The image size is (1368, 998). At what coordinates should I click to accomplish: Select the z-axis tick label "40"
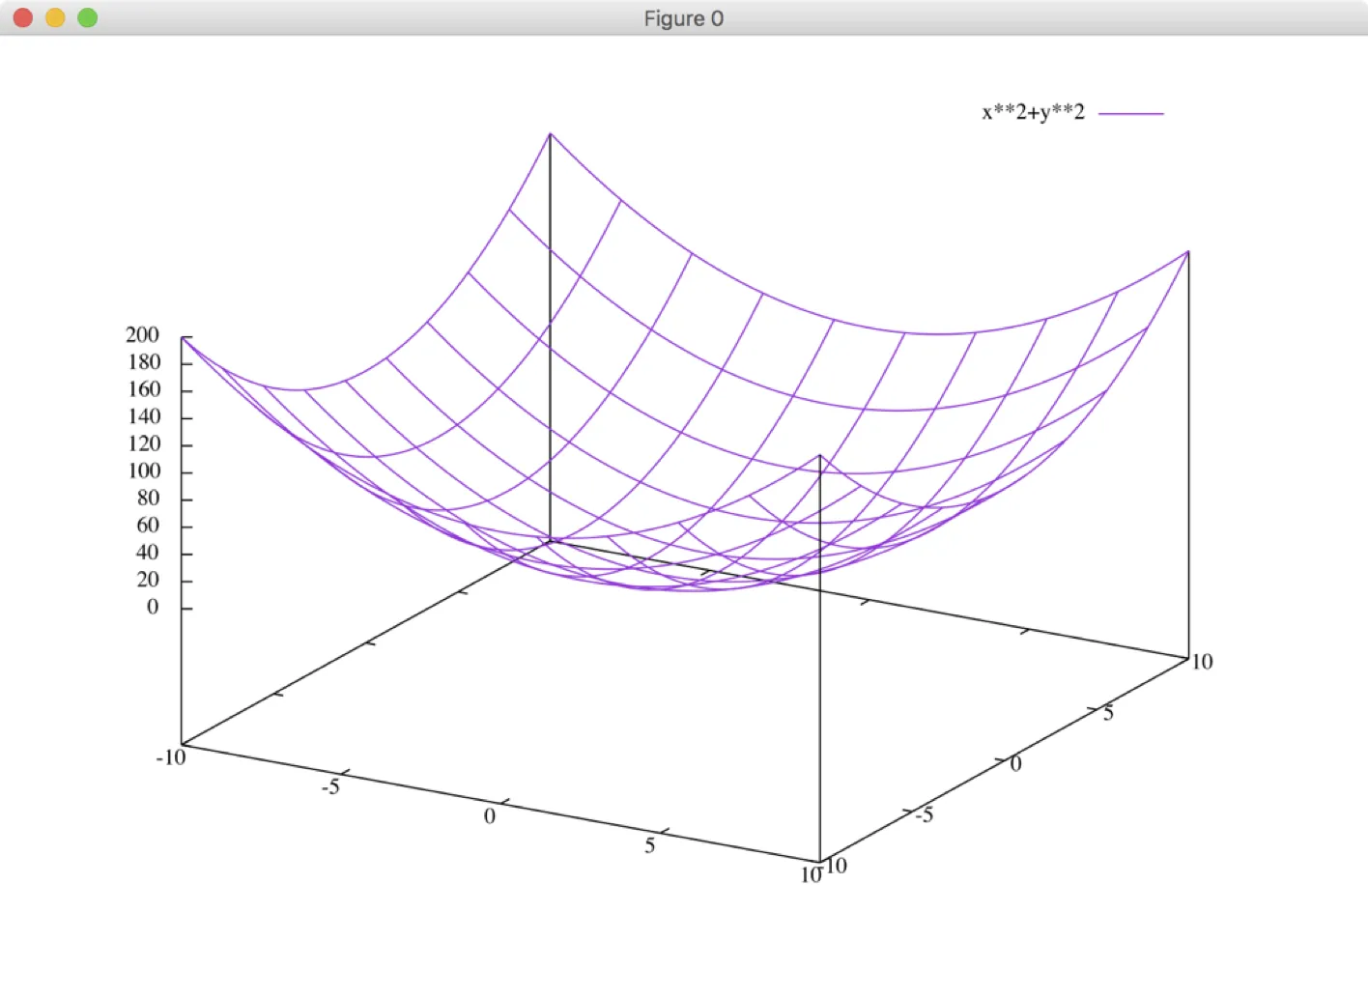point(147,552)
